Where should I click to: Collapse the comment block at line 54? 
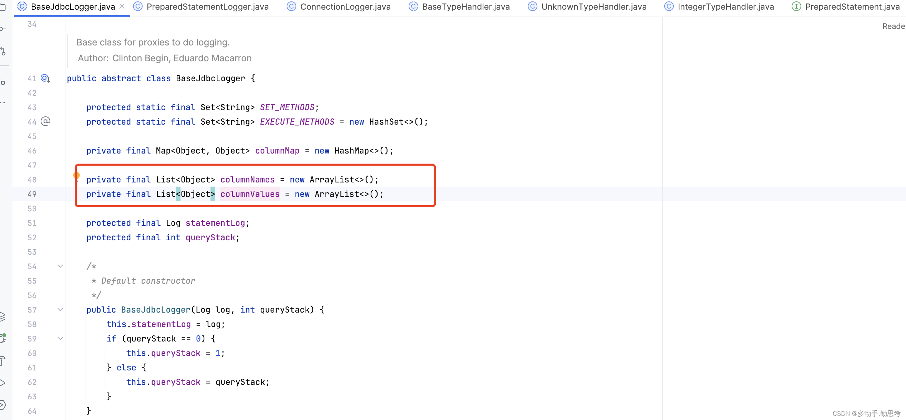[x=60, y=266]
